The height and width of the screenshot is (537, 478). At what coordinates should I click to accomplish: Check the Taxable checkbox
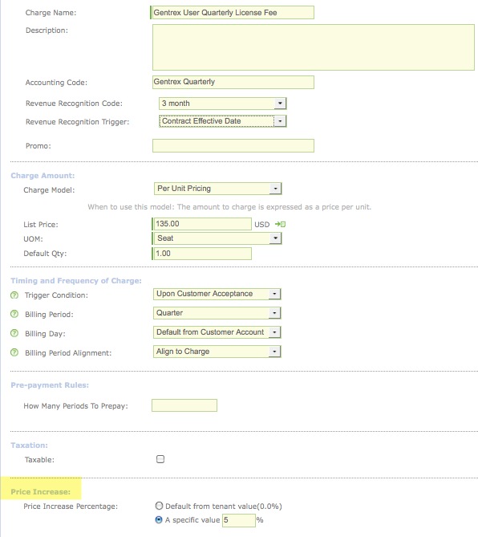(x=160, y=459)
